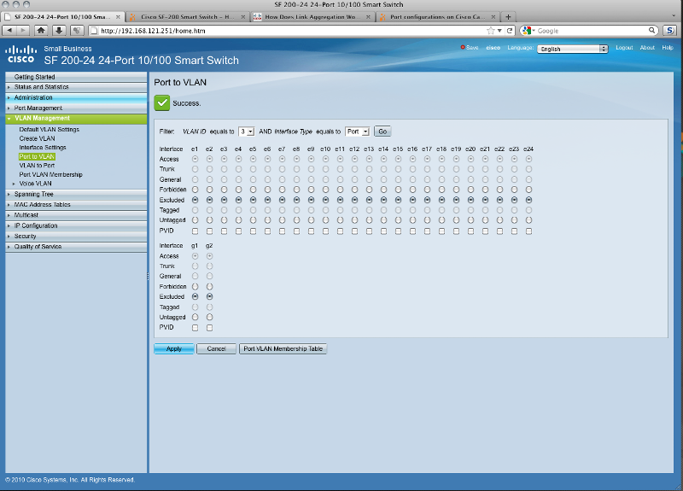Open VLAN to Port in sidebar
683x491 pixels.
point(38,166)
